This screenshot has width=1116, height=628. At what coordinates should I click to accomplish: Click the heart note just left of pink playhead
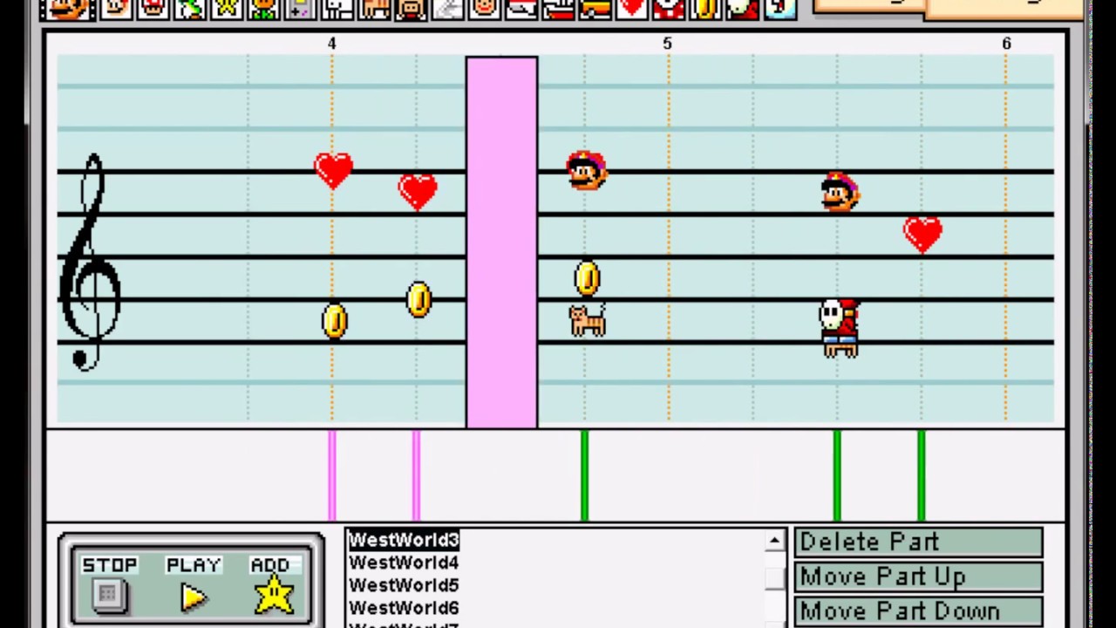click(x=418, y=192)
